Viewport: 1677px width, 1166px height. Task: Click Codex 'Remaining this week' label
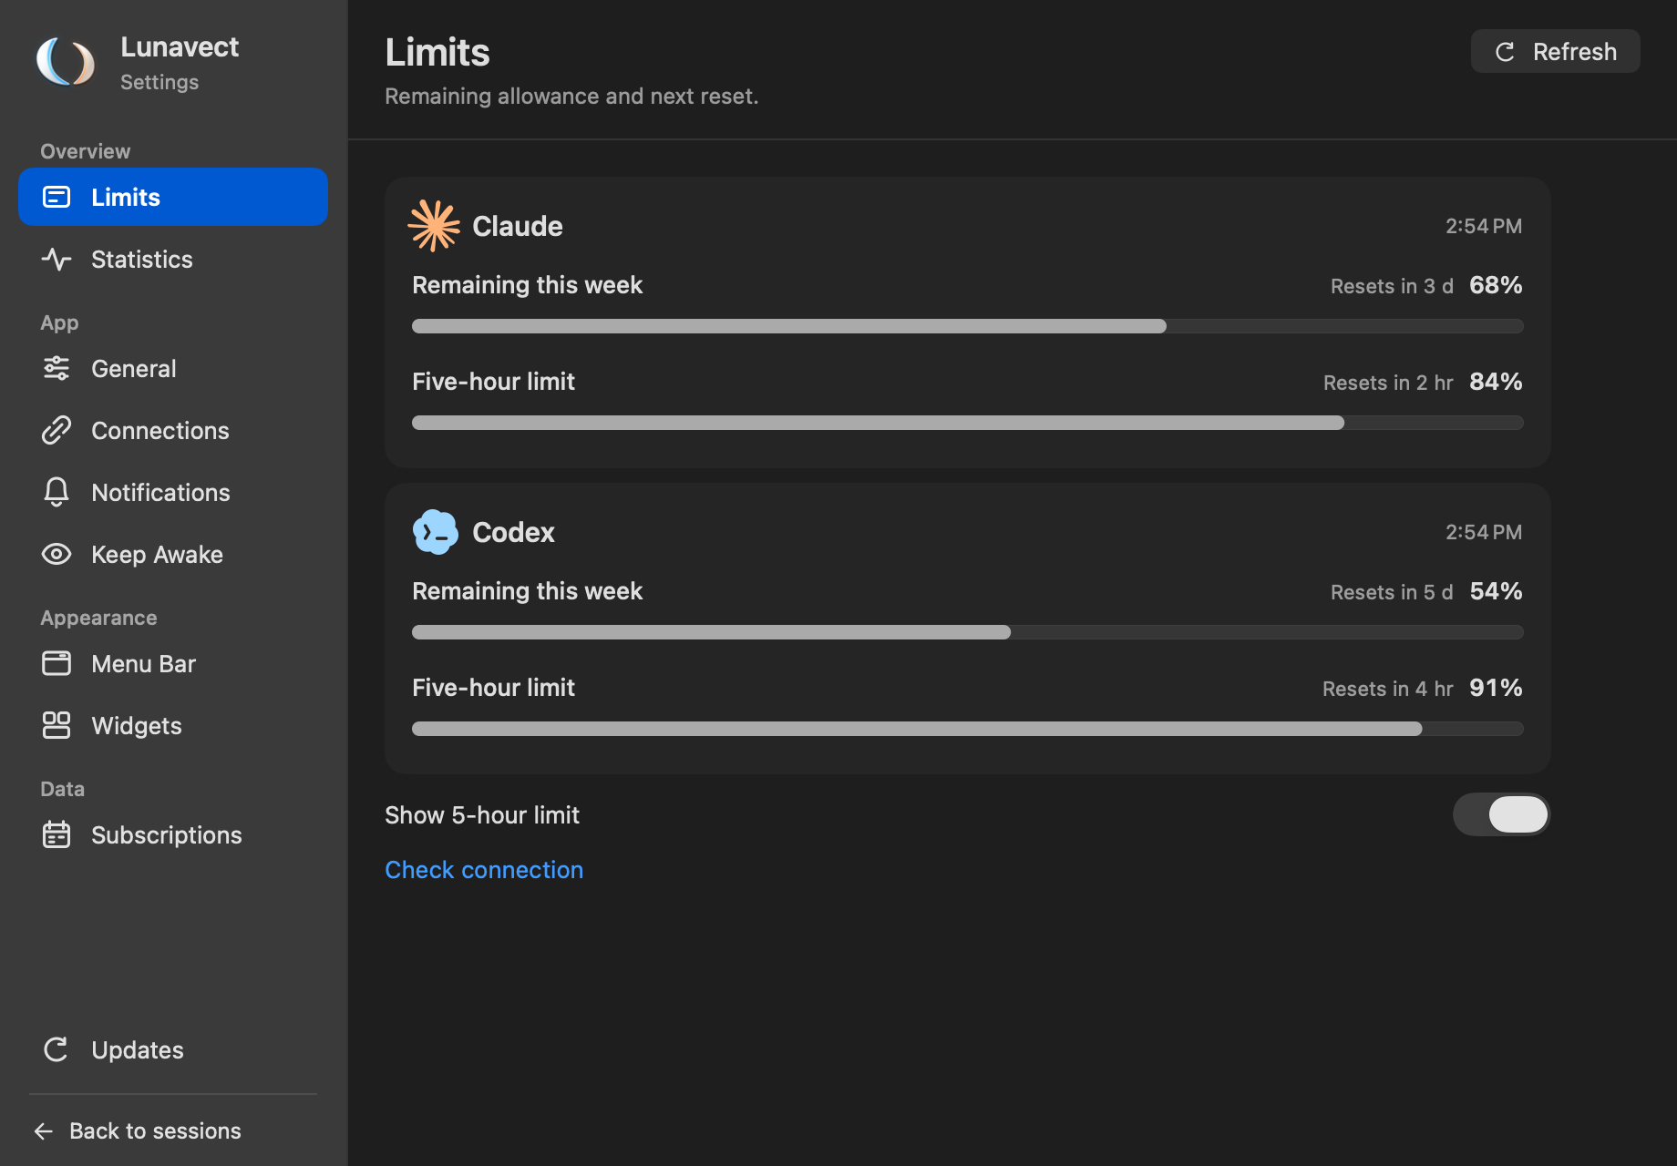click(x=528, y=591)
